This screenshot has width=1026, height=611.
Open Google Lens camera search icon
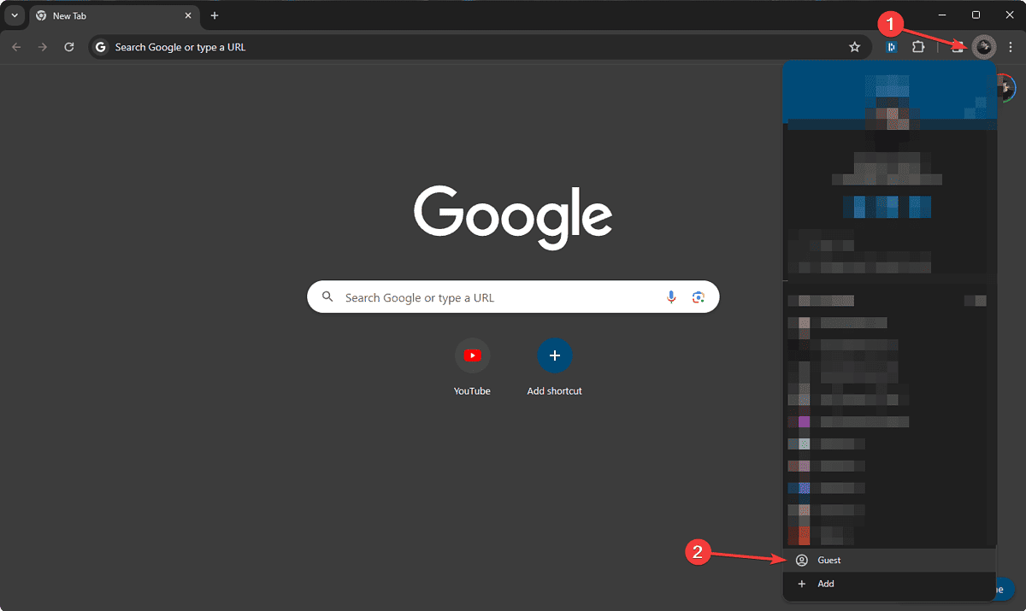coord(699,297)
